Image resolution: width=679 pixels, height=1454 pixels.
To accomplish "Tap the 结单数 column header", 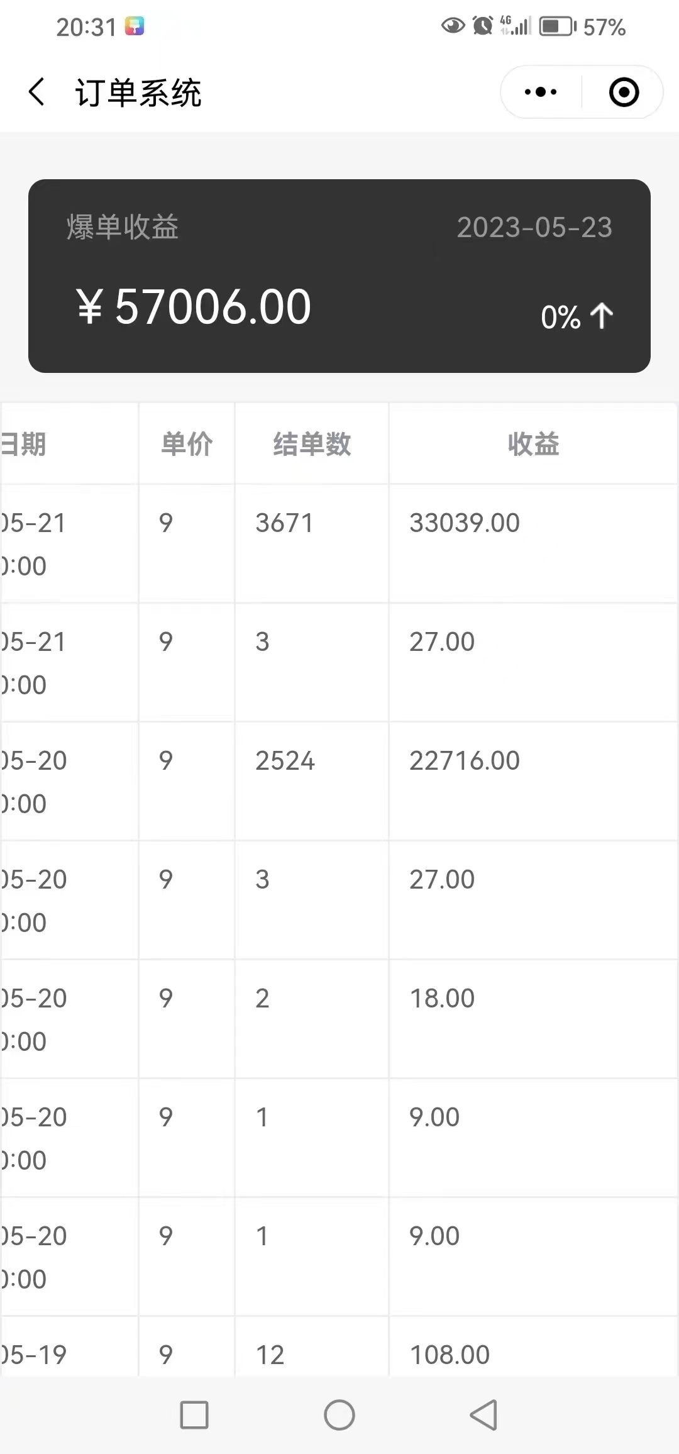I will pos(312,444).
